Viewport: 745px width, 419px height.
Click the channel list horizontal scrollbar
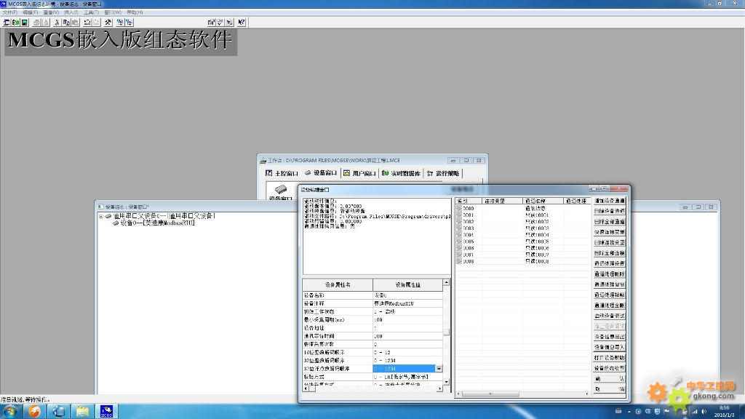tap(490, 394)
